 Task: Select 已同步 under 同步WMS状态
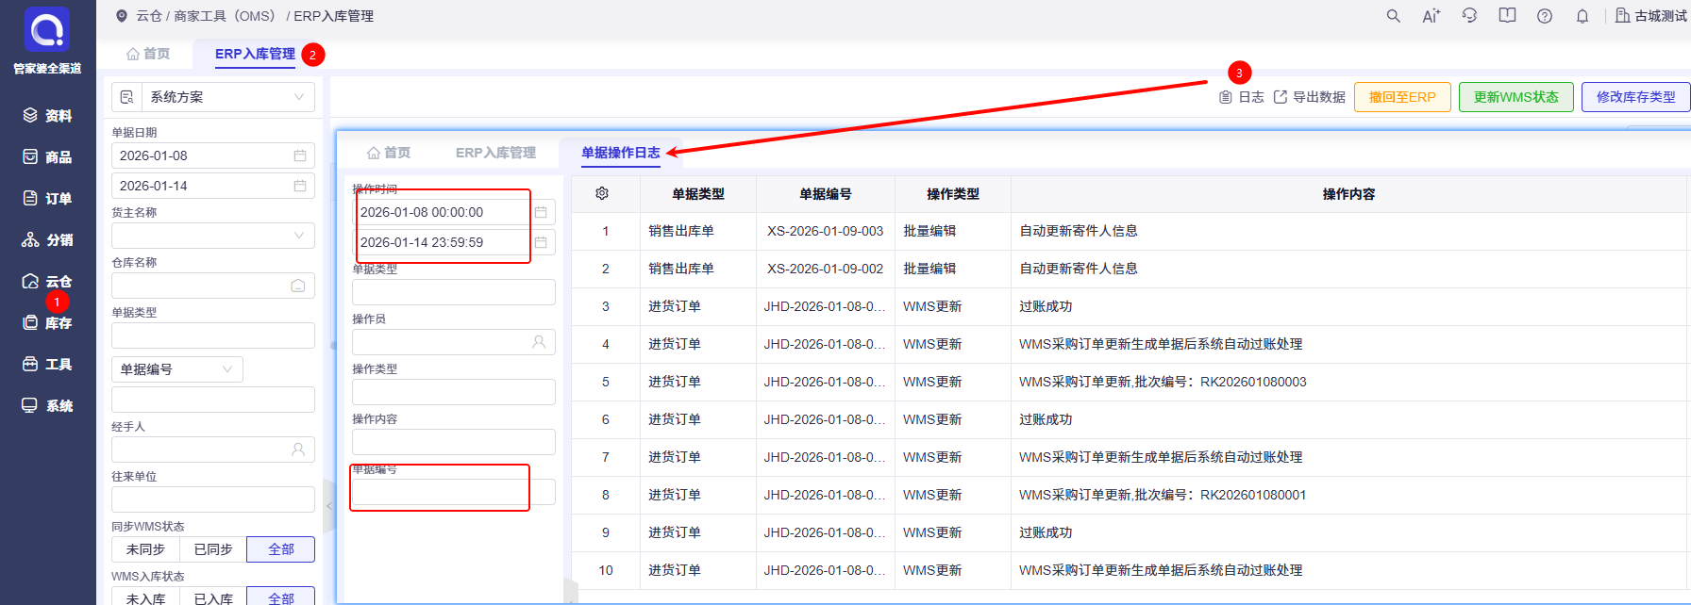213,549
